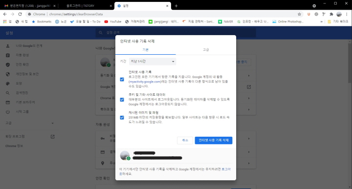This screenshot has width=352, height=189.
Task: Click the arrow on the 동기화 row
Action: click(249, 76)
